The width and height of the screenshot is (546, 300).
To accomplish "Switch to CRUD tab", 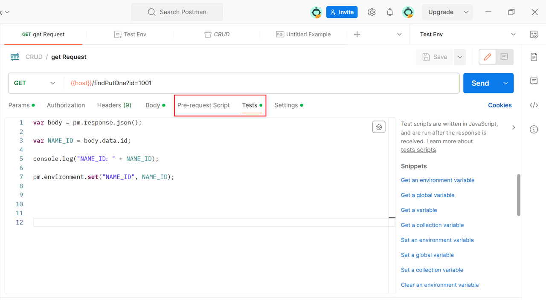I will [x=217, y=34].
